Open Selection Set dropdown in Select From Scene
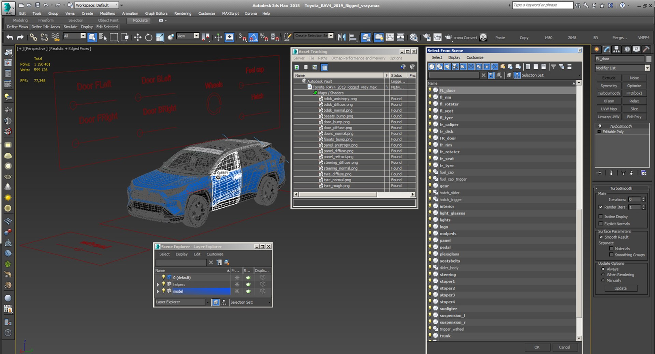Image resolution: width=655 pixels, height=354 pixels. point(579,75)
